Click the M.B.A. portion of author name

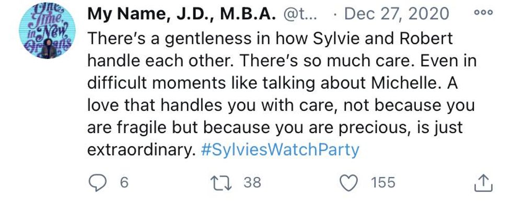[x=250, y=15]
